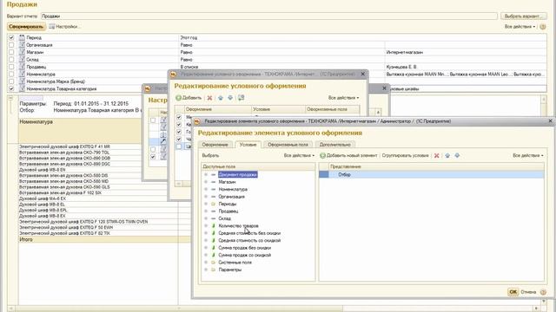Enable the Склад filter checkbox
The height and width of the screenshot is (312, 556).
point(11,60)
